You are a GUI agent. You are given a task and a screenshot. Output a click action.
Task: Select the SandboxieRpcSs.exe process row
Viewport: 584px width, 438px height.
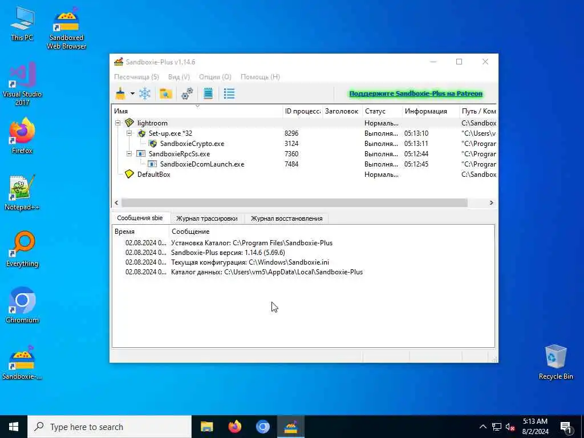(x=305, y=154)
